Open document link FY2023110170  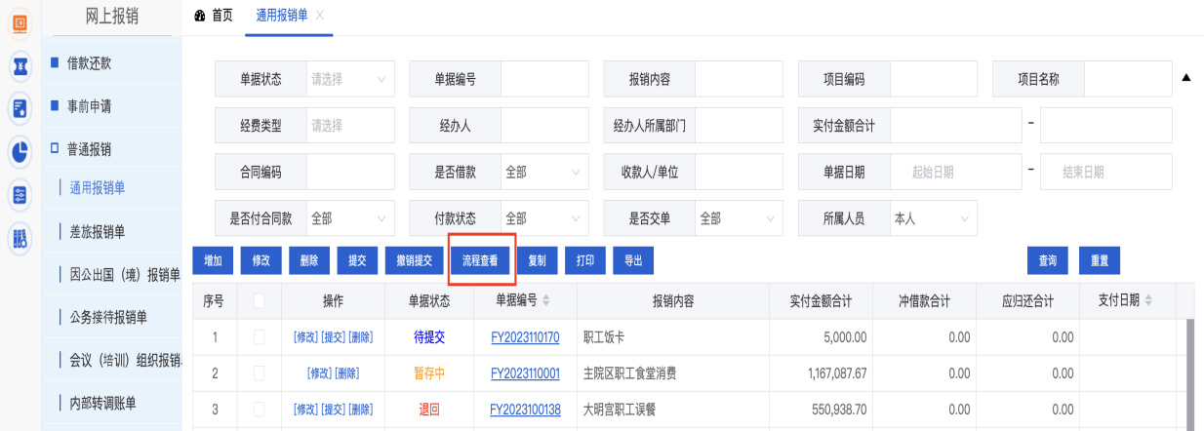pos(525,336)
